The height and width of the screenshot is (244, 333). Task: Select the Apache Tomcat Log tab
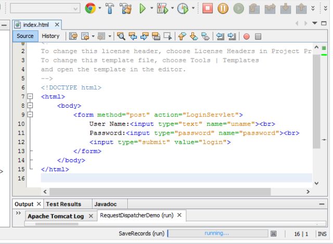click(x=56, y=216)
